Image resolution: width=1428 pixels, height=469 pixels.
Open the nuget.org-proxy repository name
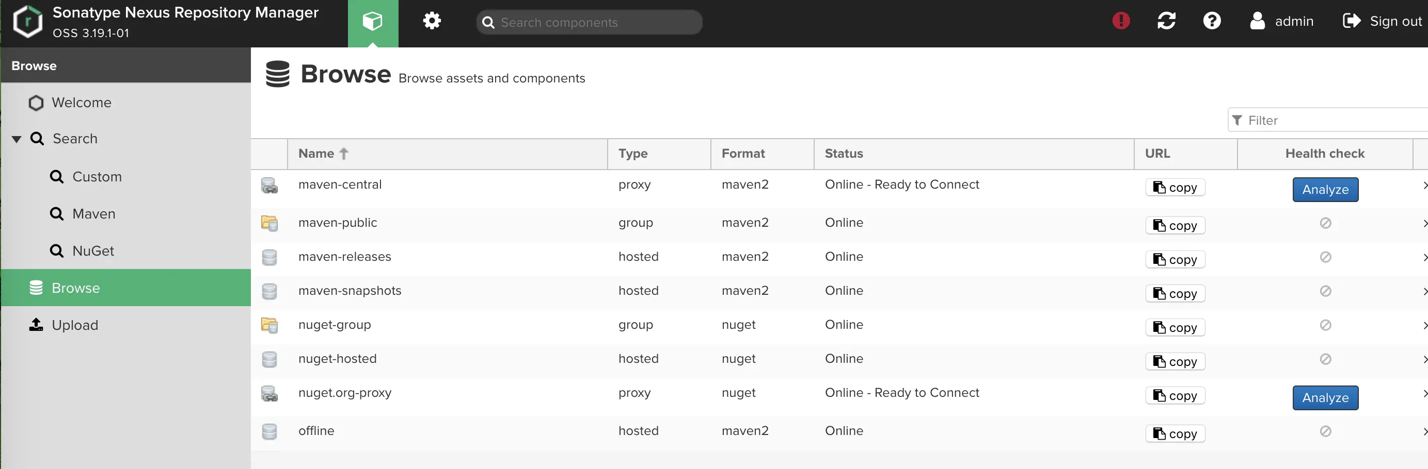coord(345,393)
